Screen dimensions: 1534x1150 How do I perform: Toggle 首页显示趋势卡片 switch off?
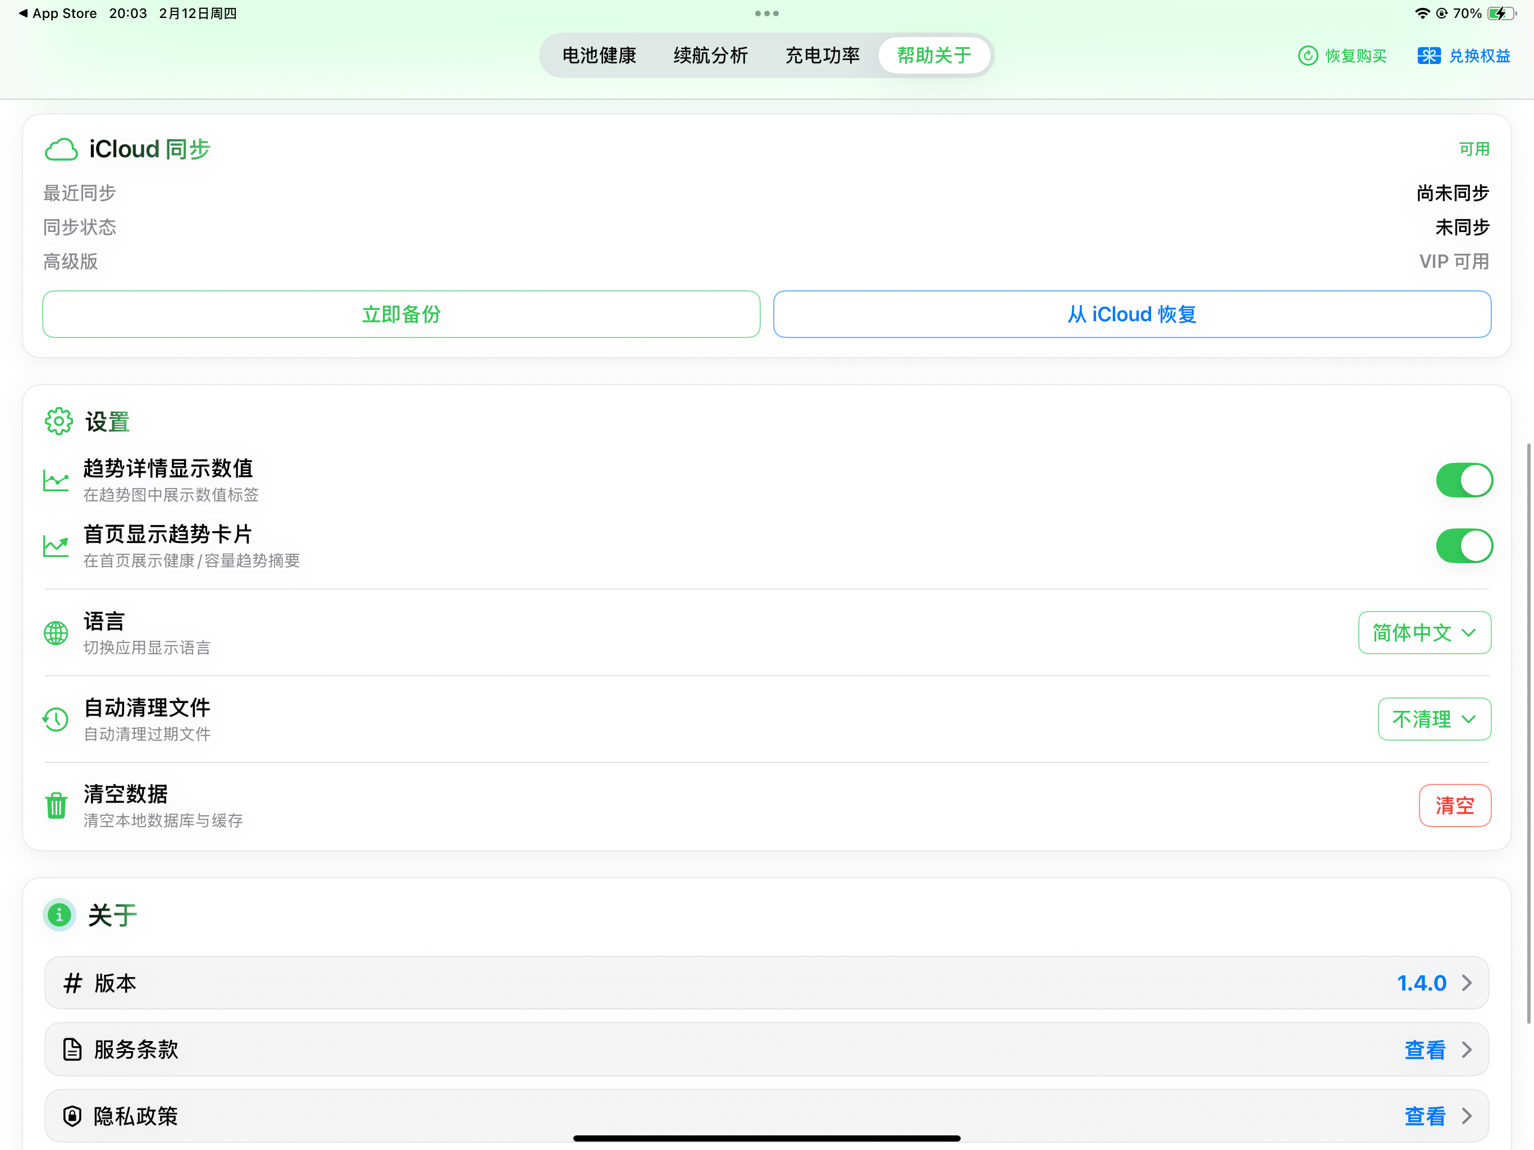[1464, 546]
